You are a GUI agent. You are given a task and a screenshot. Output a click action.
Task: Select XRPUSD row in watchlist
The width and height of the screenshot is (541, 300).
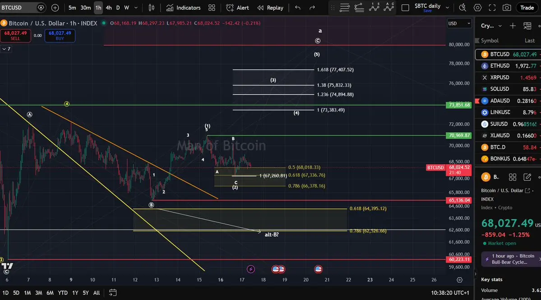coord(508,78)
